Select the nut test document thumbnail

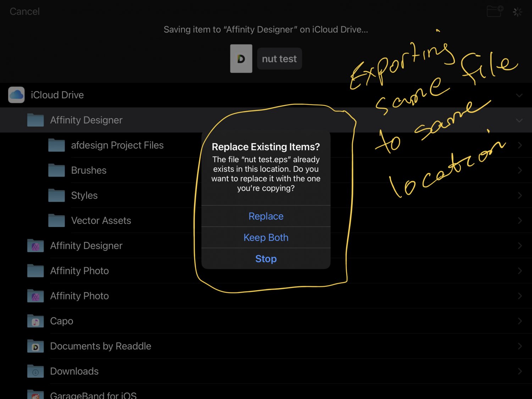pyautogui.click(x=241, y=59)
